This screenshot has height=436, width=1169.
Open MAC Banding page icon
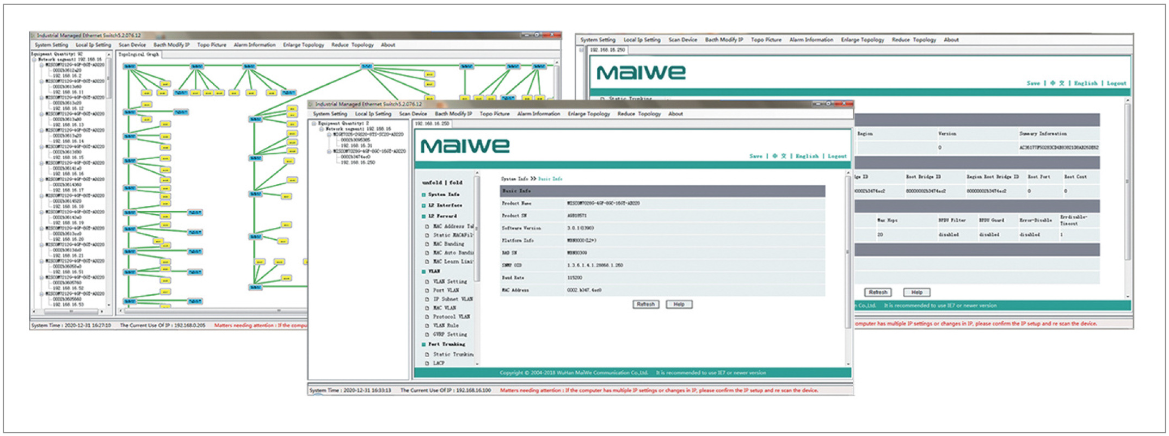427,244
